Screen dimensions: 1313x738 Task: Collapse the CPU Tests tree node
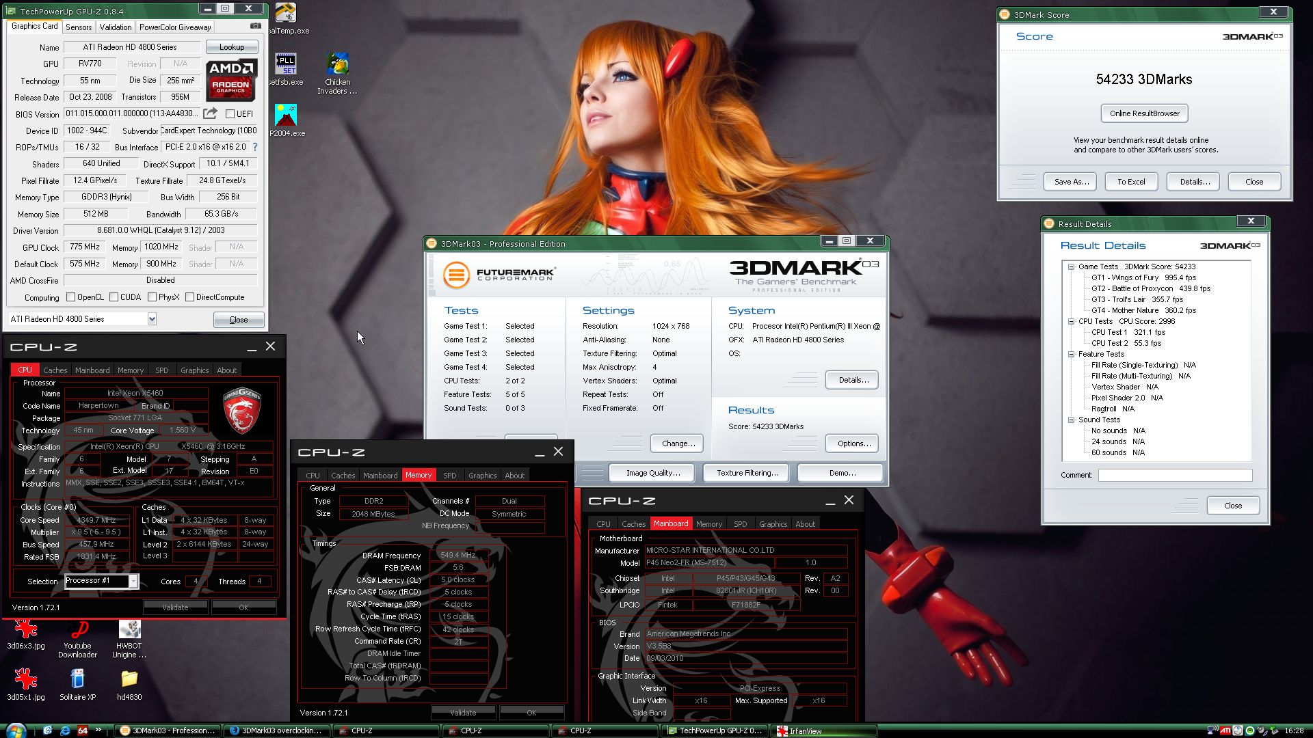[x=1072, y=321]
